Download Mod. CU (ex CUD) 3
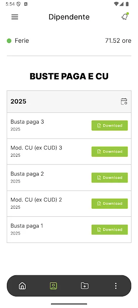This screenshot has width=138, height=308. click(110, 152)
